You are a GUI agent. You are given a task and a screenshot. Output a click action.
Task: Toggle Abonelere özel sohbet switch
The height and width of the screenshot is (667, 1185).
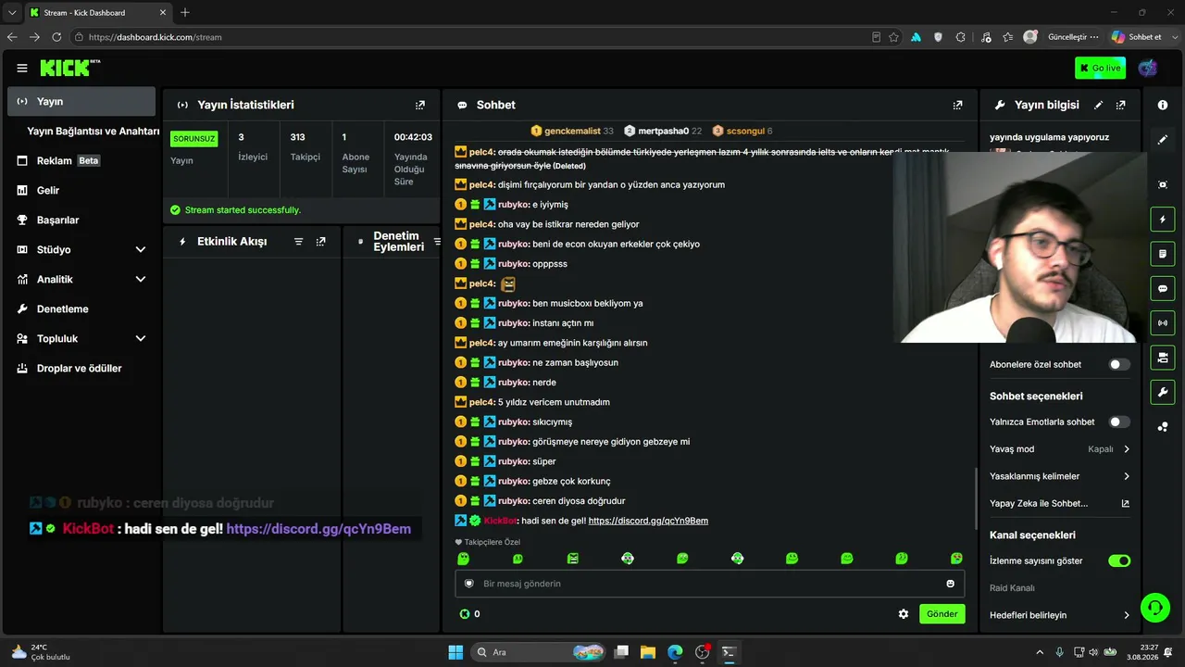(x=1119, y=365)
